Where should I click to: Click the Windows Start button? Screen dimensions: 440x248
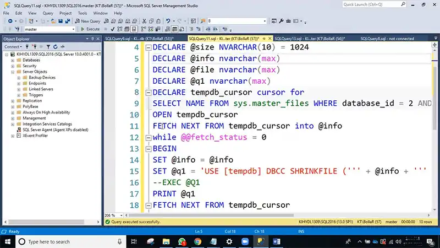coord(8,241)
